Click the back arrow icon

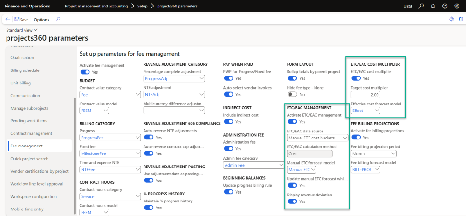(8, 20)
